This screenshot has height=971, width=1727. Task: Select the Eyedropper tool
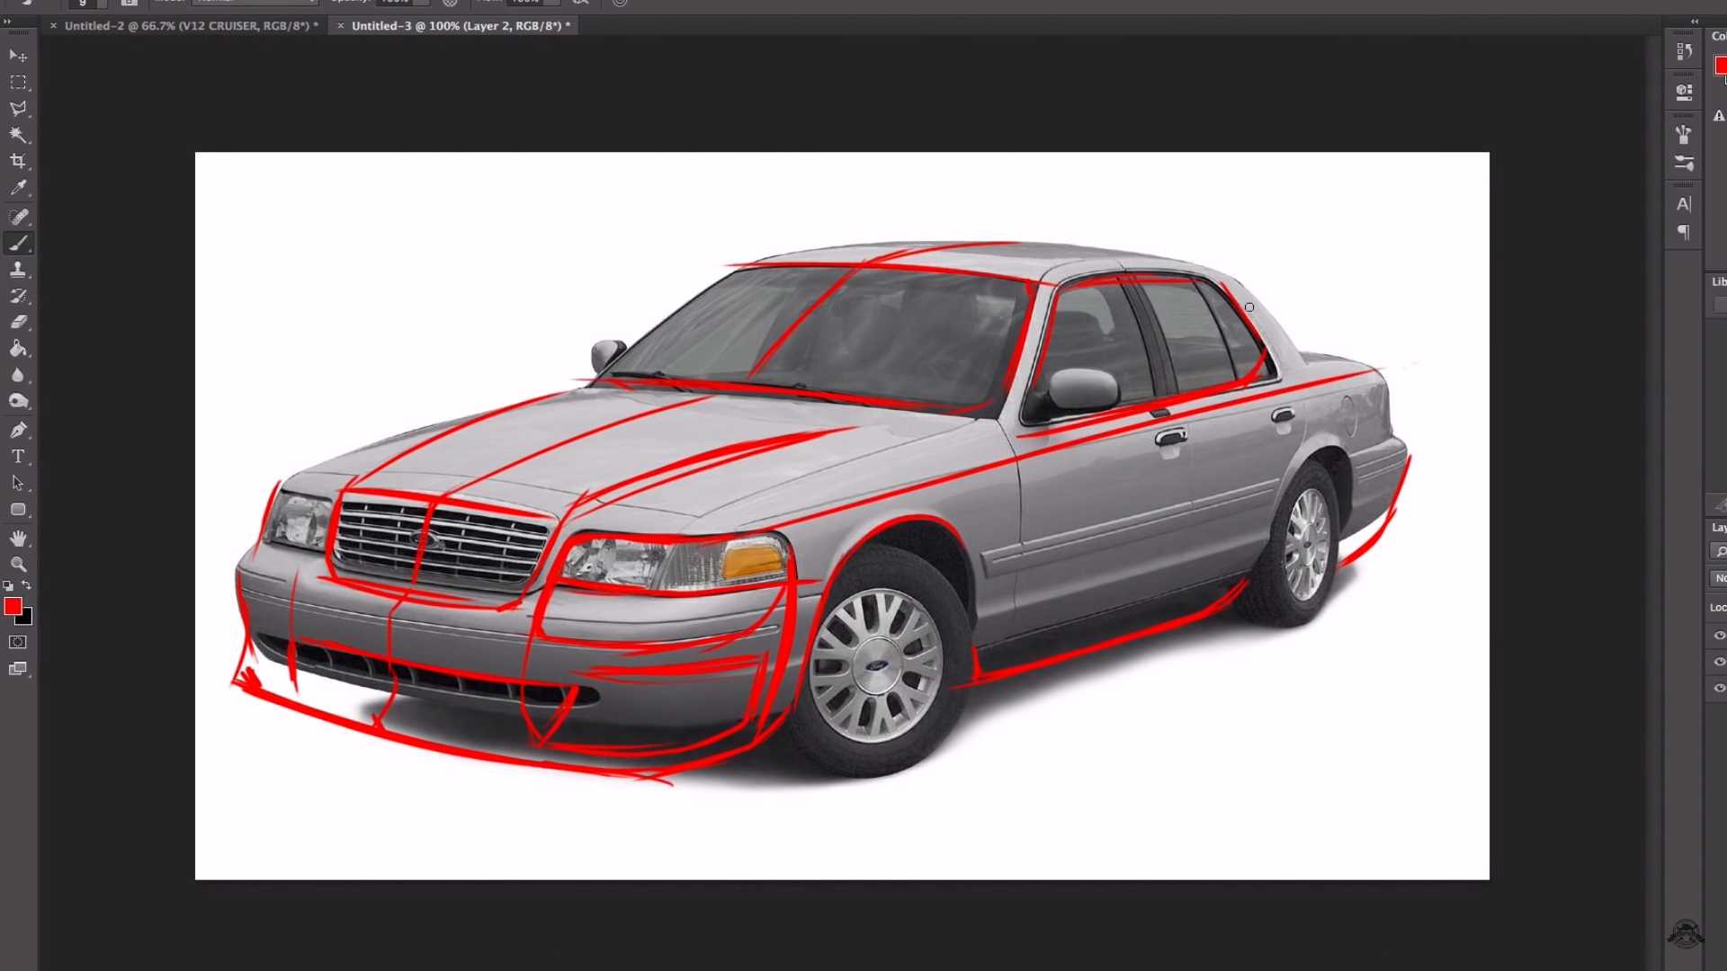(x=18, y=188)
